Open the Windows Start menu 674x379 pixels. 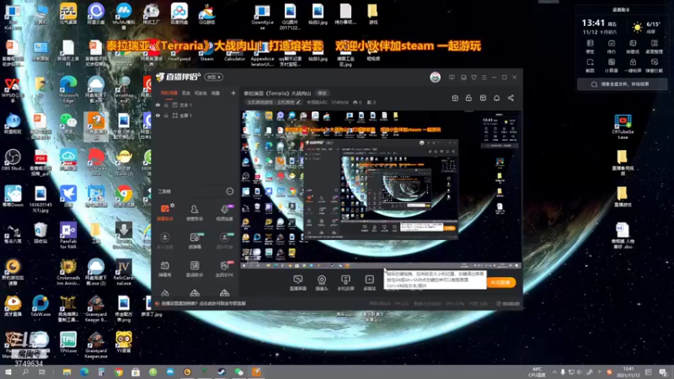pyautogui.click(x=8, y=371)
